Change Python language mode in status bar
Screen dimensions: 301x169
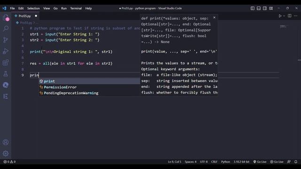pyautogui.click(x=226, y=161)
